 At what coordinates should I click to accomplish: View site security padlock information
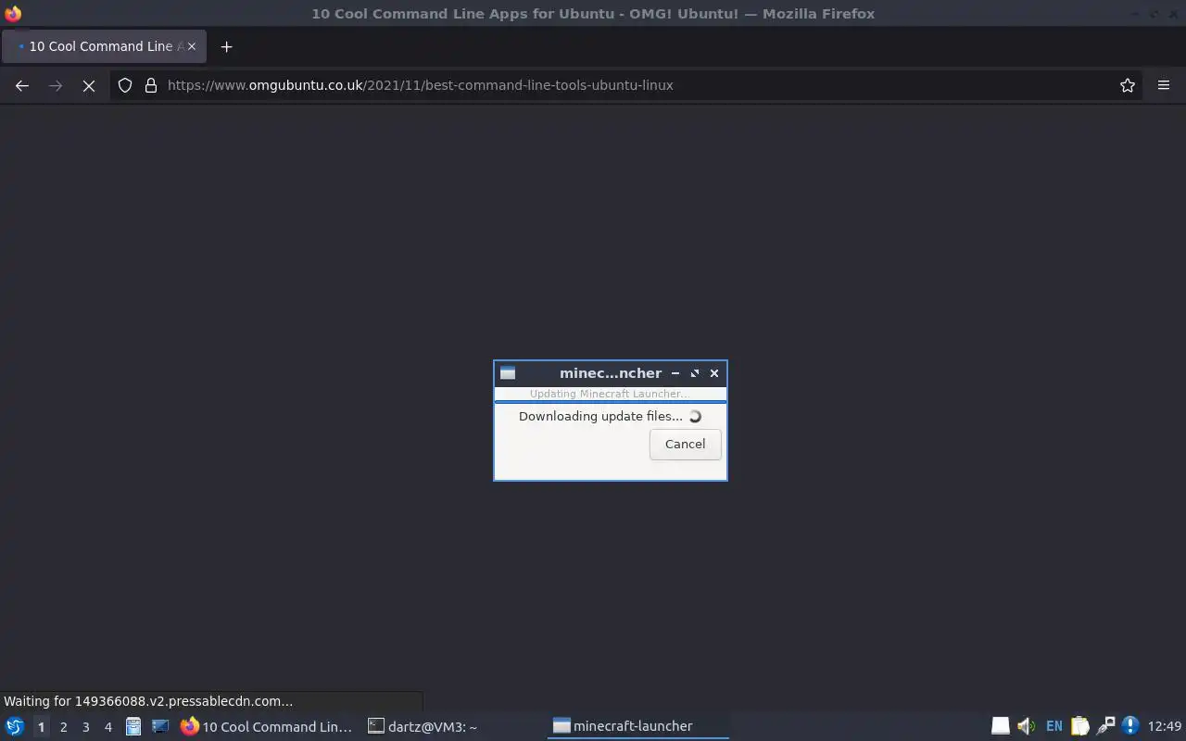click(151, 85)
